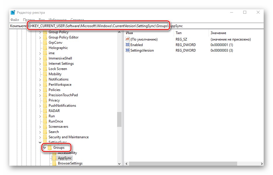This screenshot has width=273, height=175.
Task: Select the PushNotifications tree item
Action: point(62,106)
